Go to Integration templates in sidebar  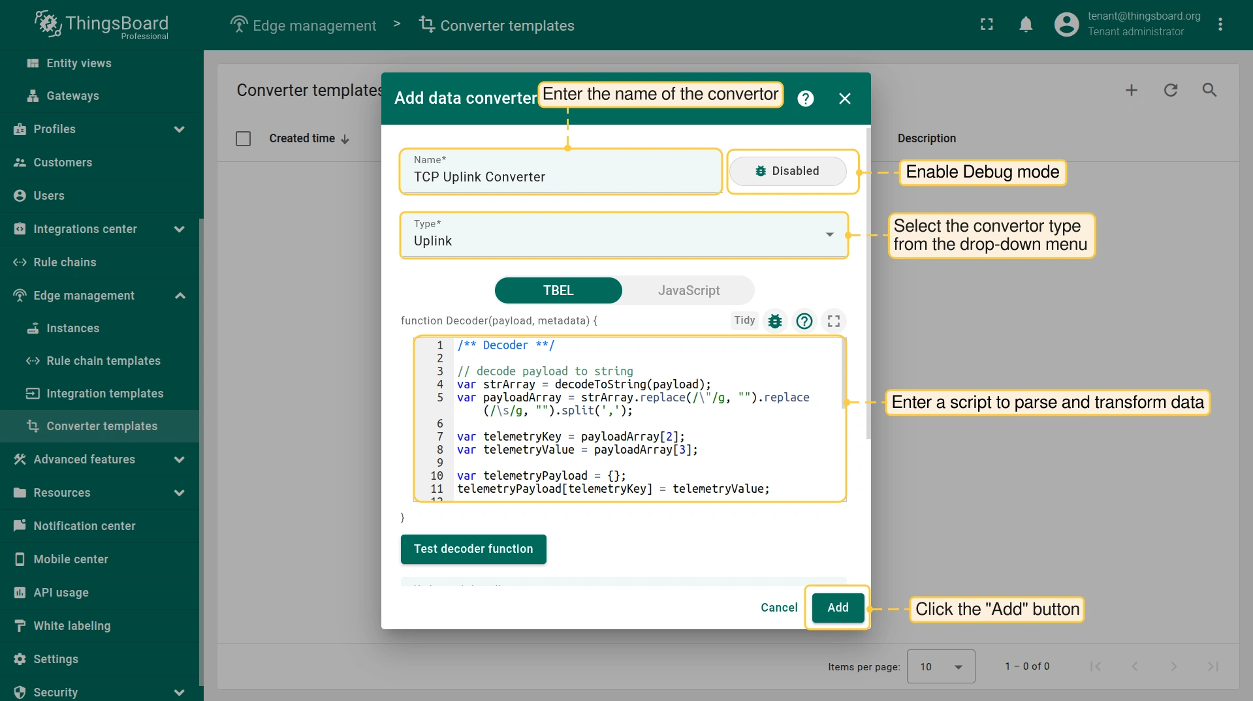(104, 394)
